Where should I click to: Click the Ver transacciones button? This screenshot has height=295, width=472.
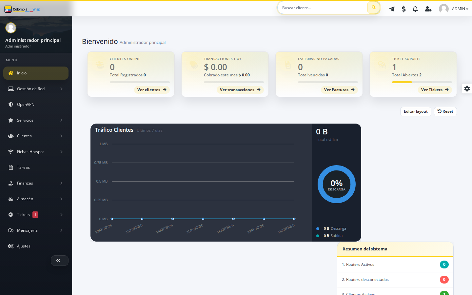(240, 90)
